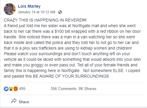Click 'BE AWARE OF YOUR SURROUNDINGS' text
This screenshot has width=147, height=108.
pos(71,76)
